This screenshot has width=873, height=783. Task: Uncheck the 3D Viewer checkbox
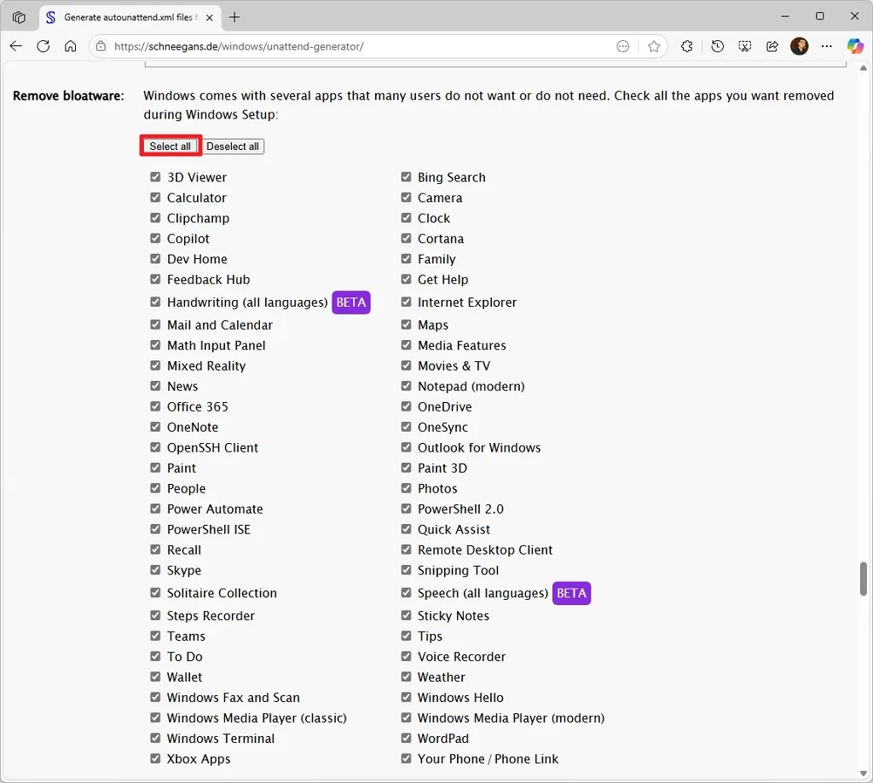[x=155, y=177]
